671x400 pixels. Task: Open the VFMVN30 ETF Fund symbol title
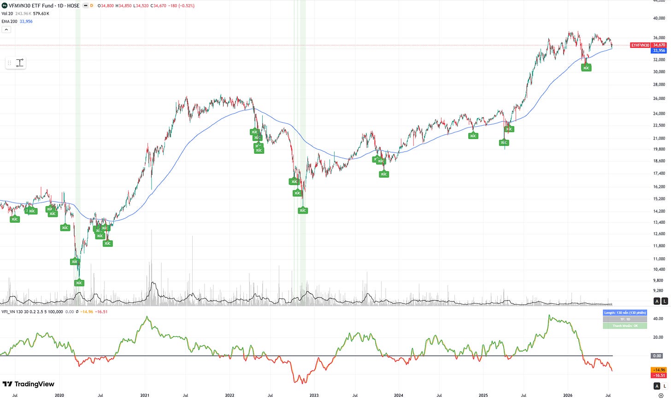click(44, 6)
